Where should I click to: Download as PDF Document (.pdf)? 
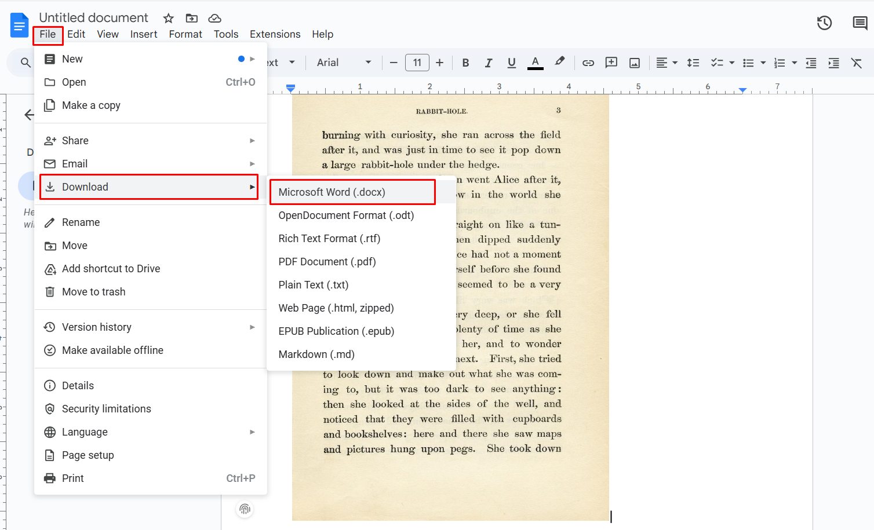[x=361, y=262]
